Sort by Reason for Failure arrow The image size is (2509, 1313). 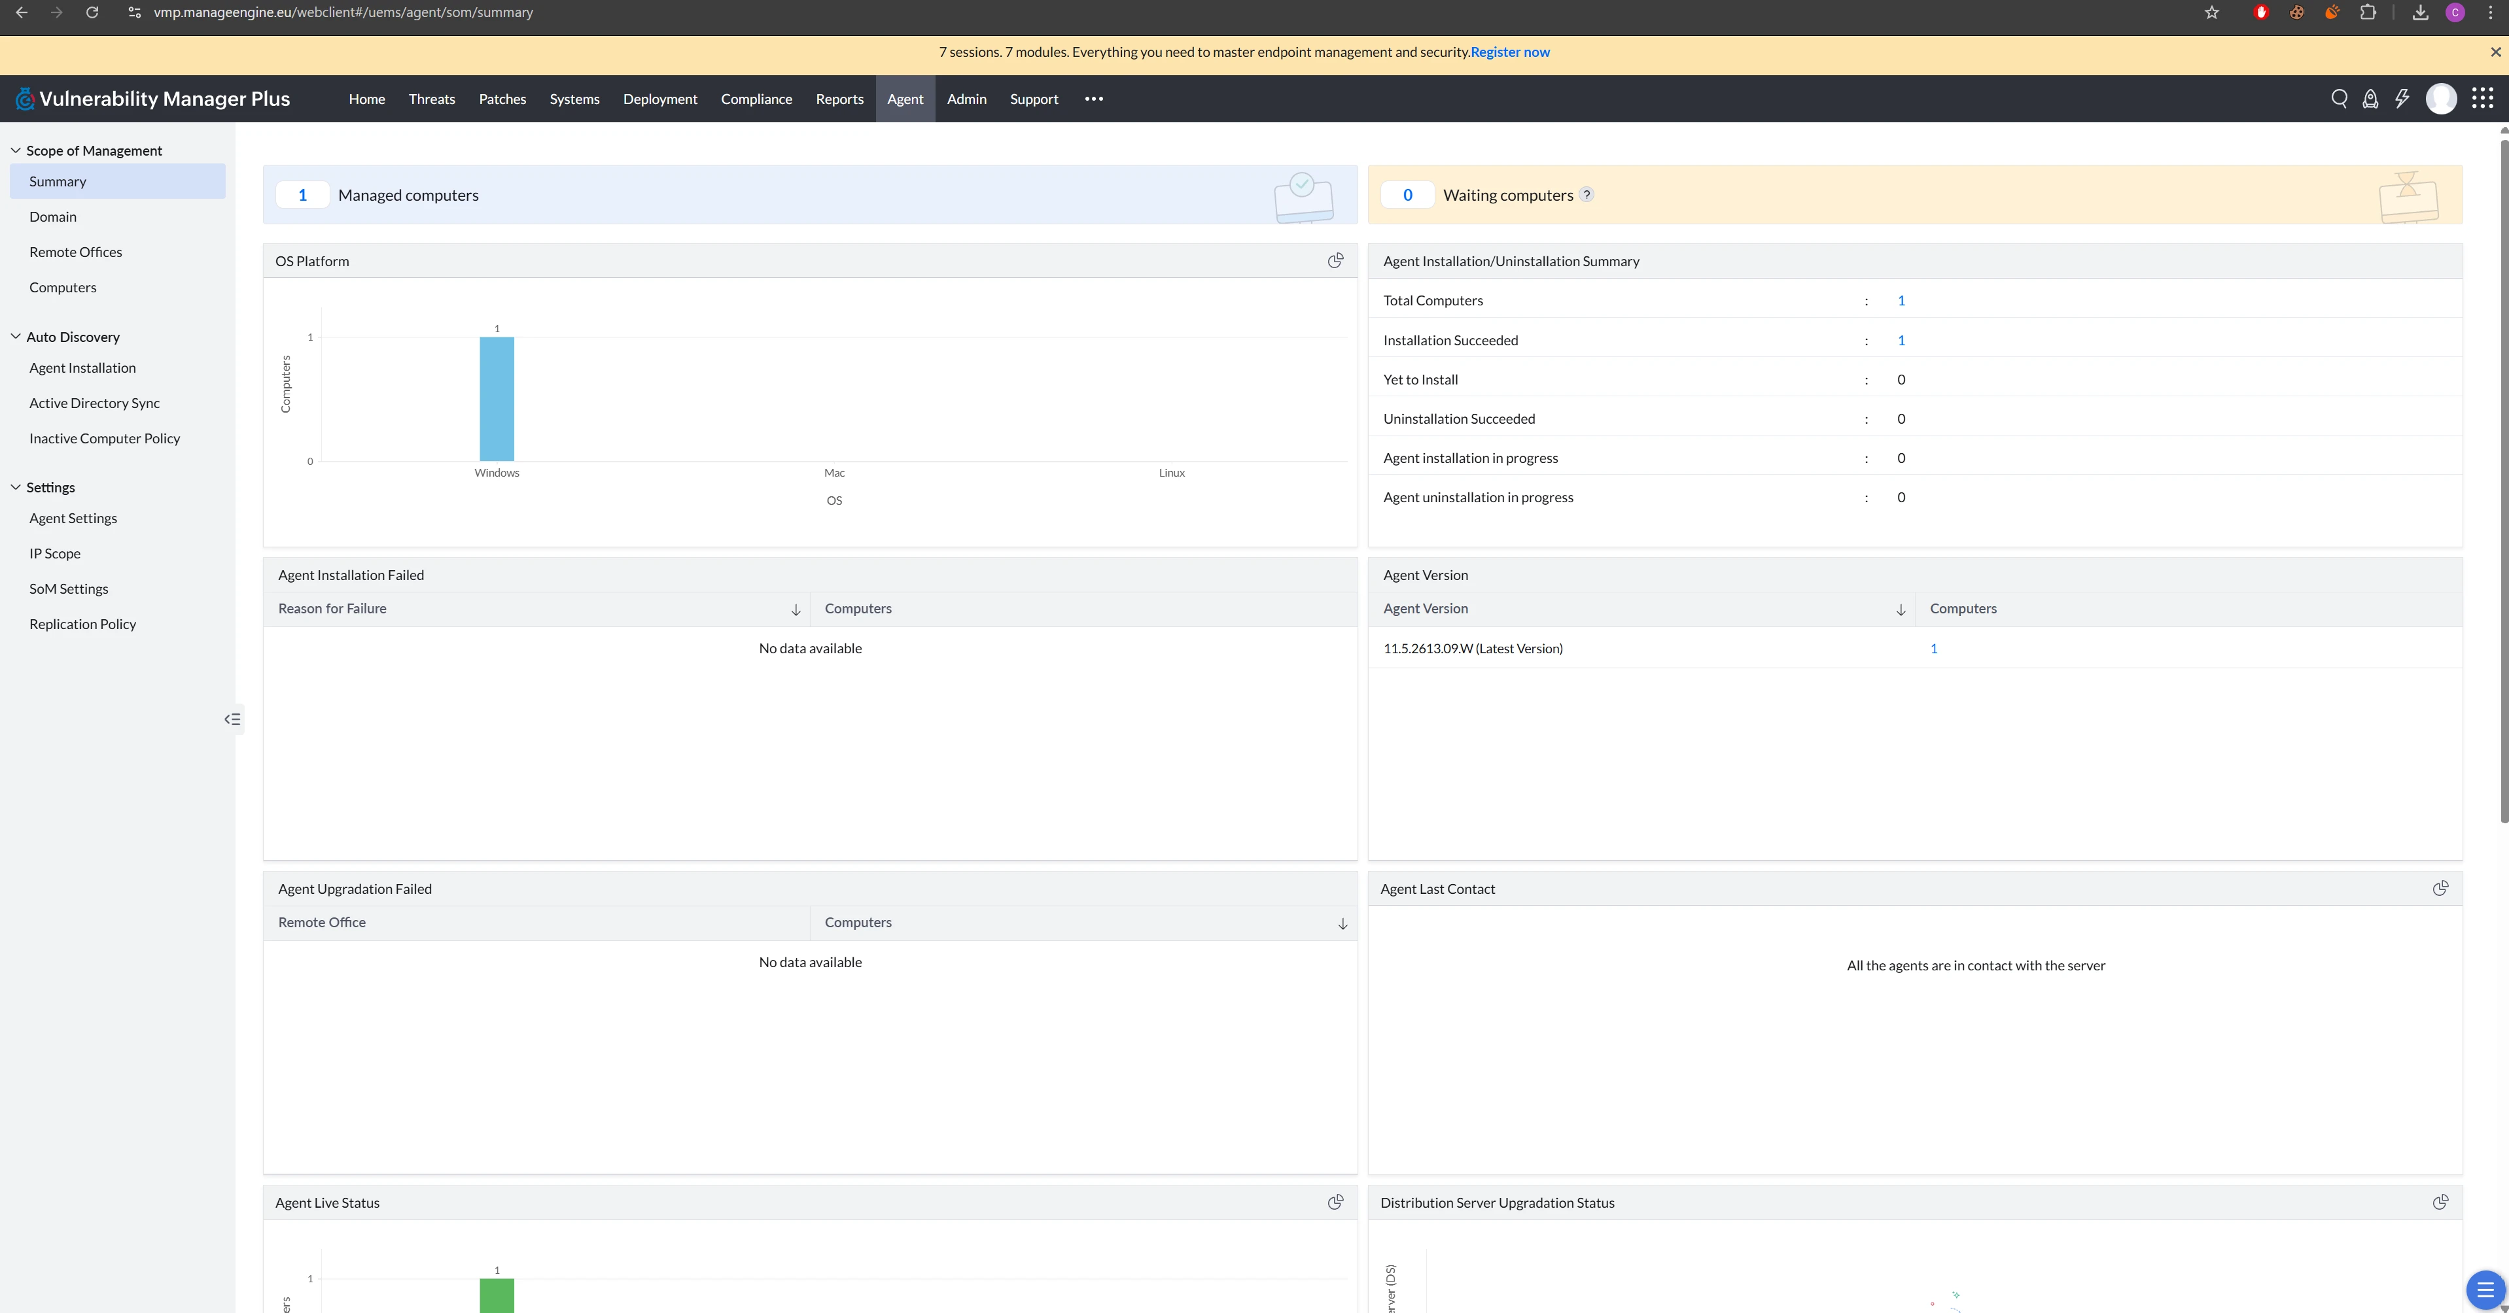point(796,609)
